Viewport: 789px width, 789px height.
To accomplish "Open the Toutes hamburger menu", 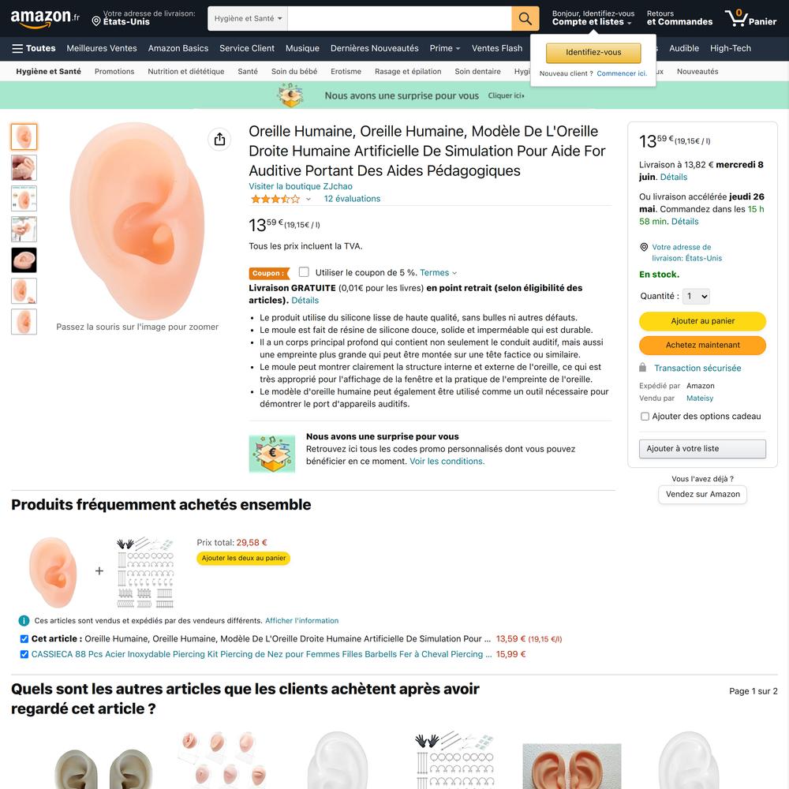I will (33, 48).
